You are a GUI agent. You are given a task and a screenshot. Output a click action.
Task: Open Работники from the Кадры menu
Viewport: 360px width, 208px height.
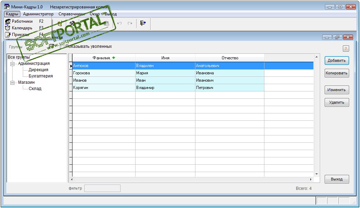[x=28, y=21]
